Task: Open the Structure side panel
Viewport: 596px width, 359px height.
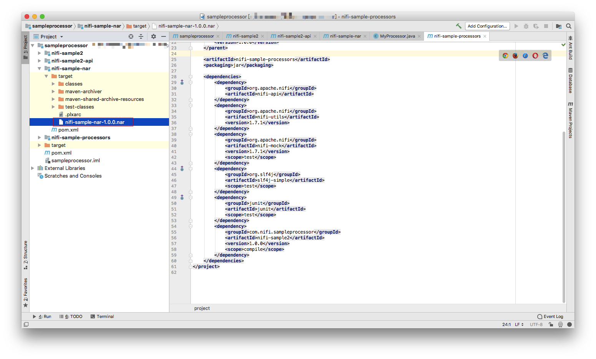Action: (x=26, y=255)
